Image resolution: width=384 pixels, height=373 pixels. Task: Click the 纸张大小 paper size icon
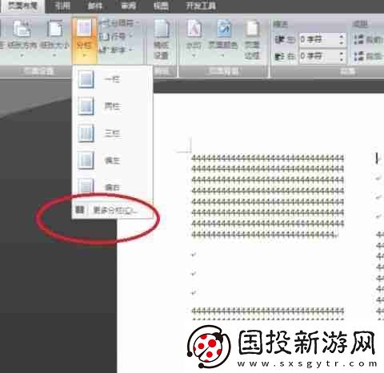55,29
